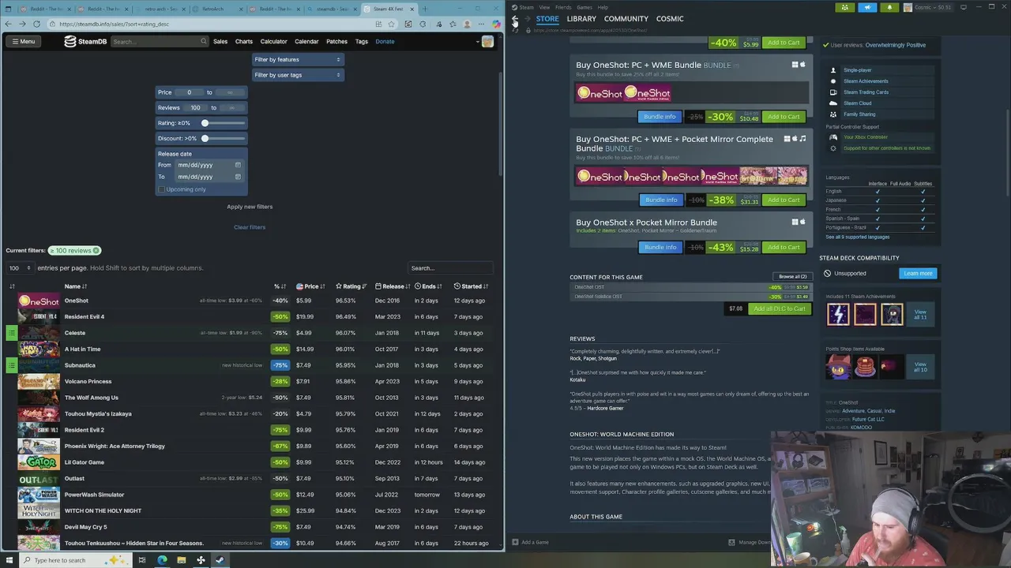The width and height of the screenshot is (1011, 568).
Task: Click the Reviews minimum input field
Action: point(195,107)
